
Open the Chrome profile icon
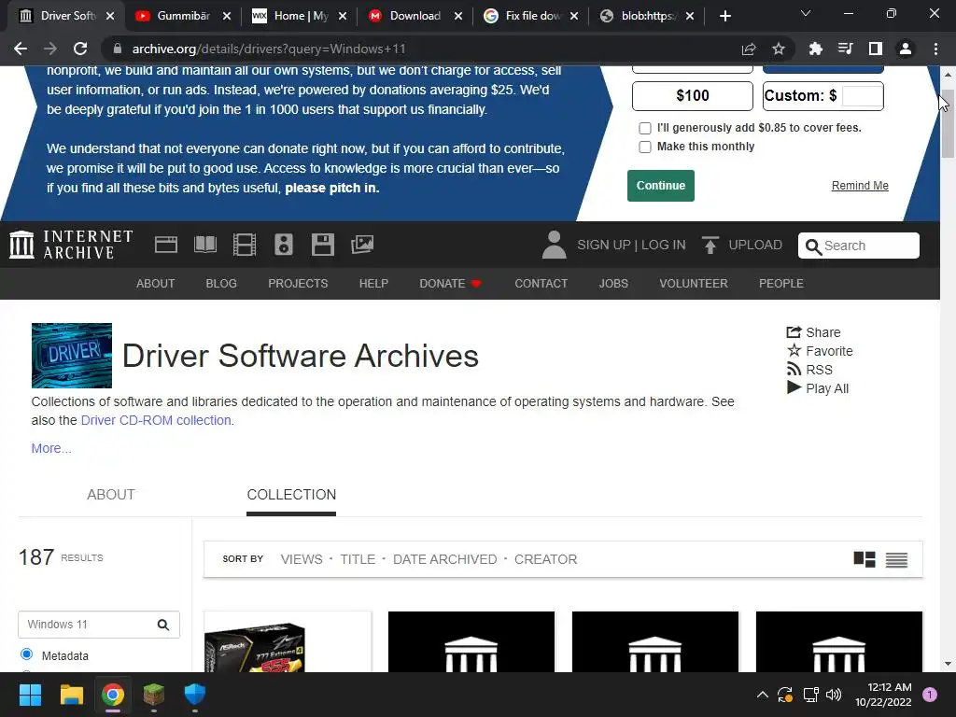(x=906, y=49)
